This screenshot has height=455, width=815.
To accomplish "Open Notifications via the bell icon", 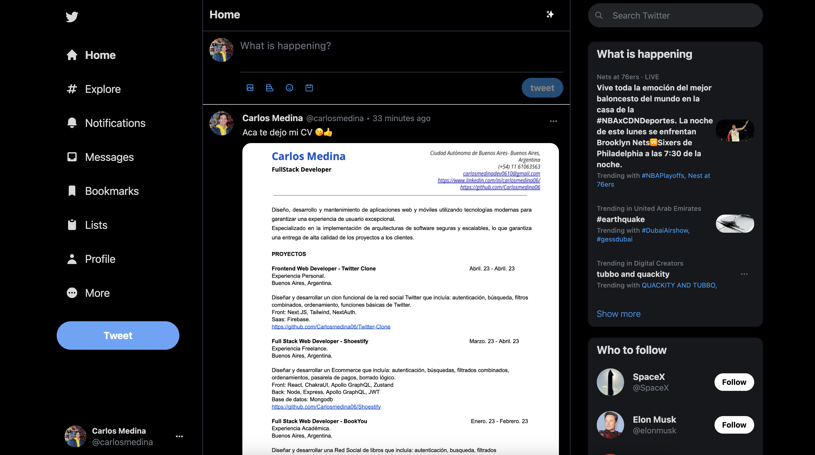I will [72, 123].
